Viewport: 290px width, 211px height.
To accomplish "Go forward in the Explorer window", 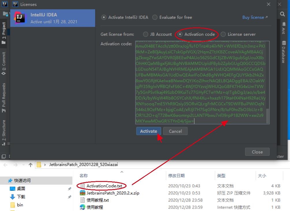I will tap(16, 165).
